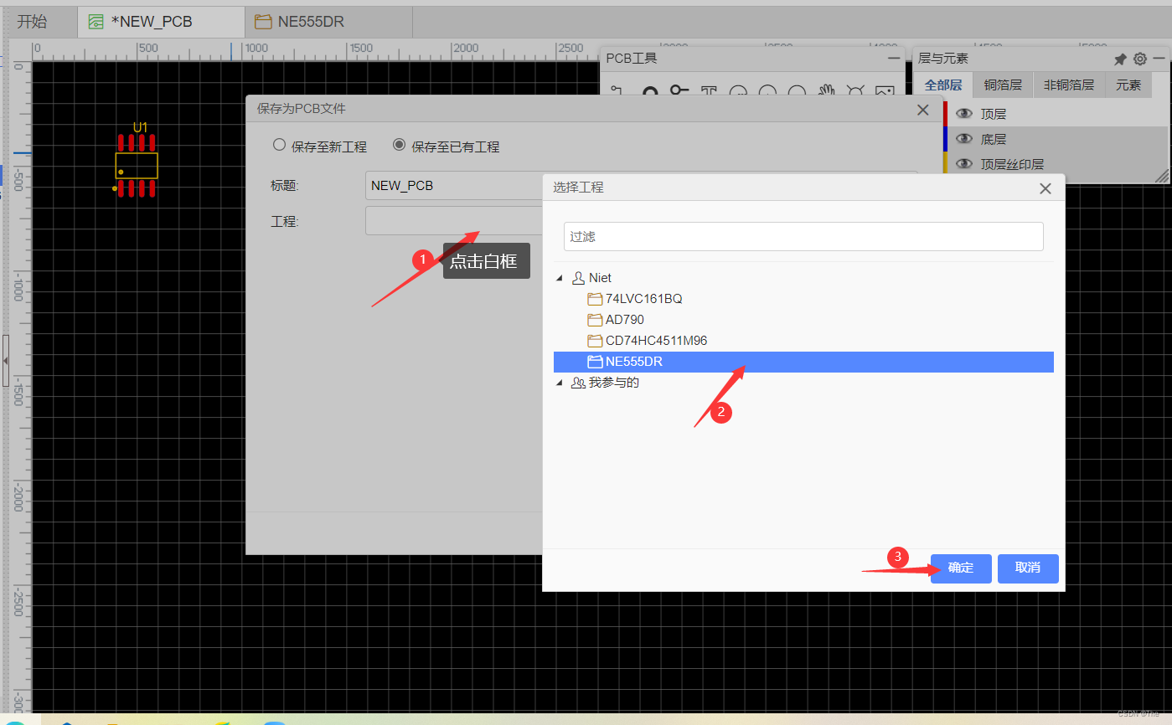Choose 保存至已有工程 radio option
The height and width of the screenshot is (725, 1172).
[x=400, y=145]
